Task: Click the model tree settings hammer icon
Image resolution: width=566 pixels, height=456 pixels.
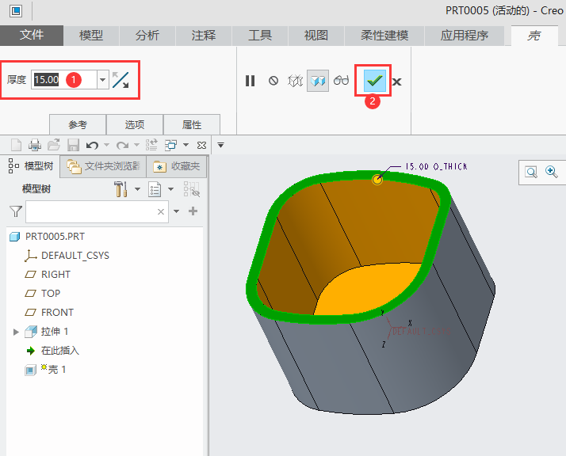Action: click(120, 189)
